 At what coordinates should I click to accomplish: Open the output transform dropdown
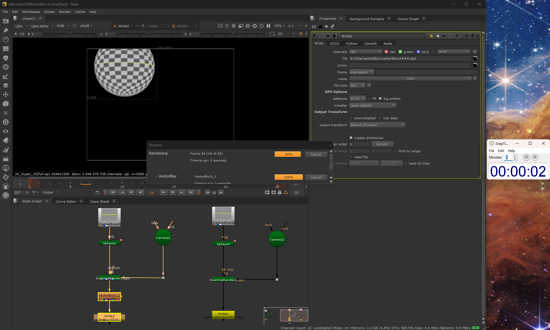377,125
